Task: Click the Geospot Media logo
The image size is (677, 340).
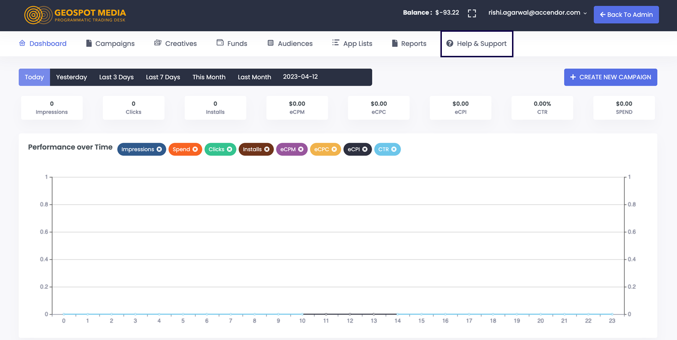Action: [x=75, y=15]
